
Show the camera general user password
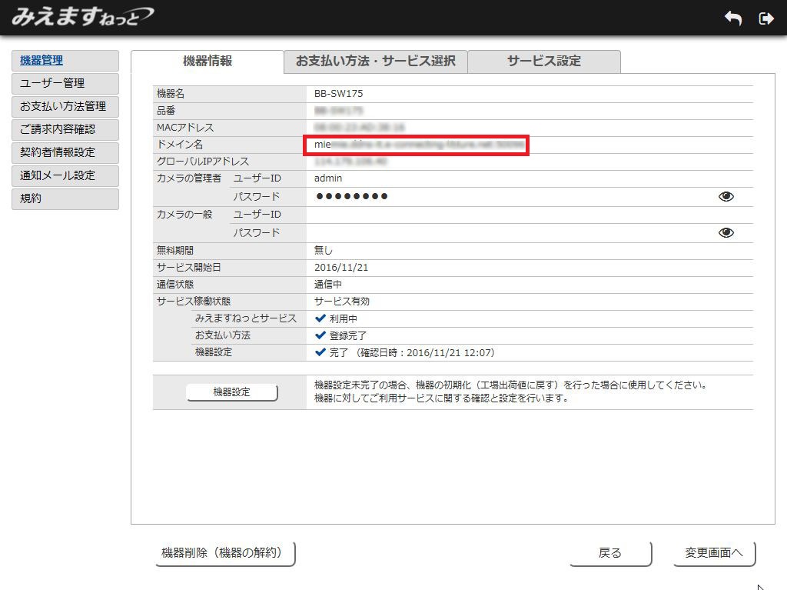click(726, 232)
